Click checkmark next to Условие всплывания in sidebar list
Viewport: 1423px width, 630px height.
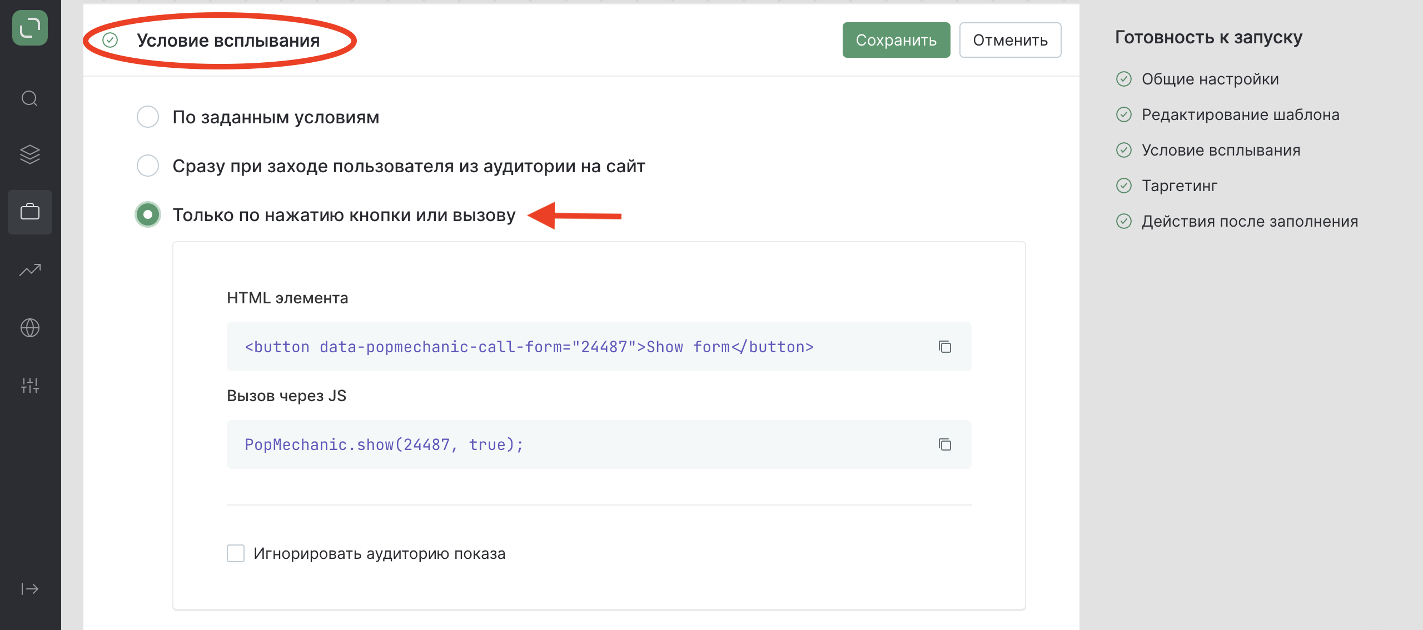(x=1124, y=150)
